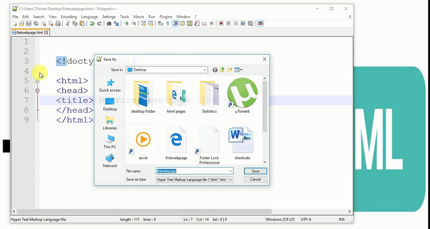The image size is (430, 229).
Task: Select Libraries in the places bar
Action: (110, 123)
